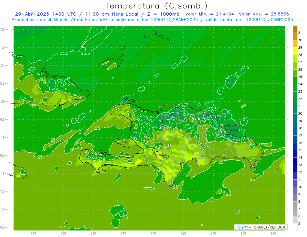Pick the dark blue swatch between 13 and 14

(x=295, y=161)
